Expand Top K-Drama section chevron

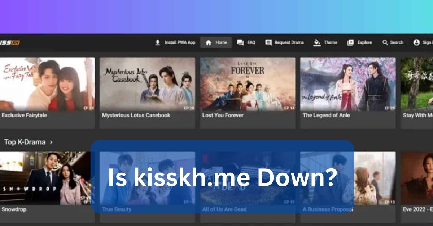[51, 142]
